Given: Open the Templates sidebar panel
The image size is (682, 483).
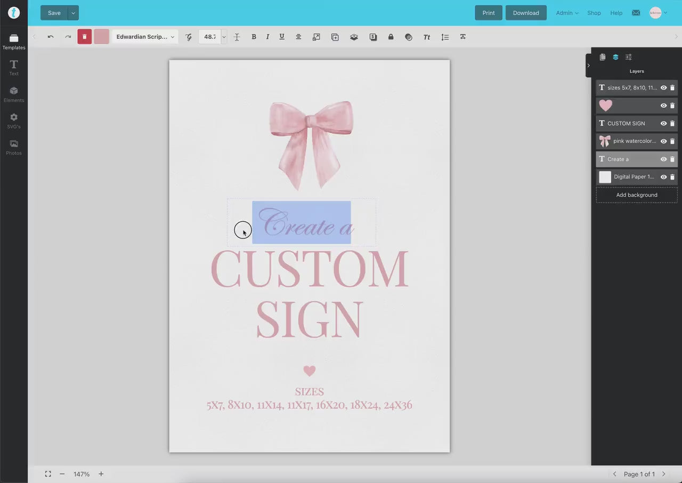Looking at the screenshot, I should coord(14,42).
